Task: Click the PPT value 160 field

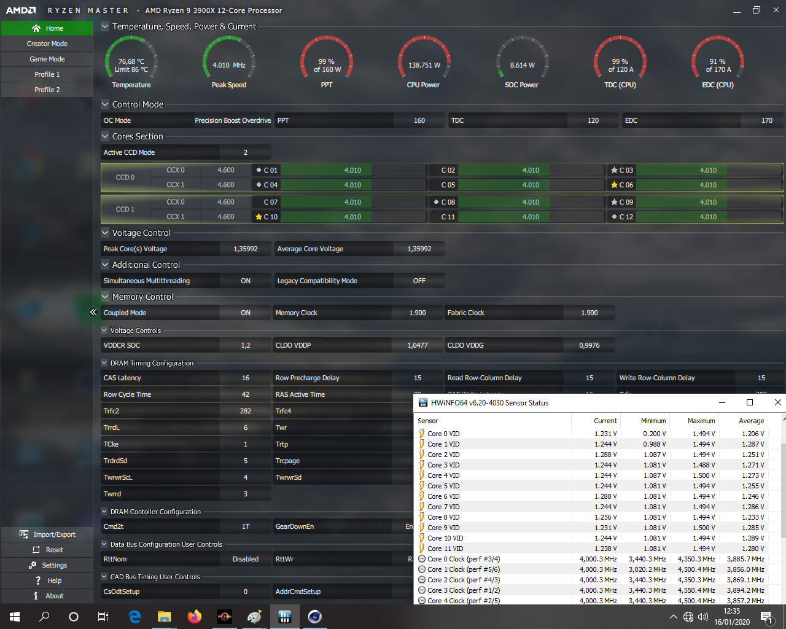Action: coord(419,120)
